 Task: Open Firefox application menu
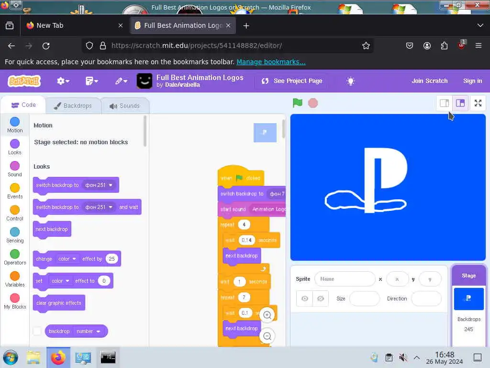478,46
